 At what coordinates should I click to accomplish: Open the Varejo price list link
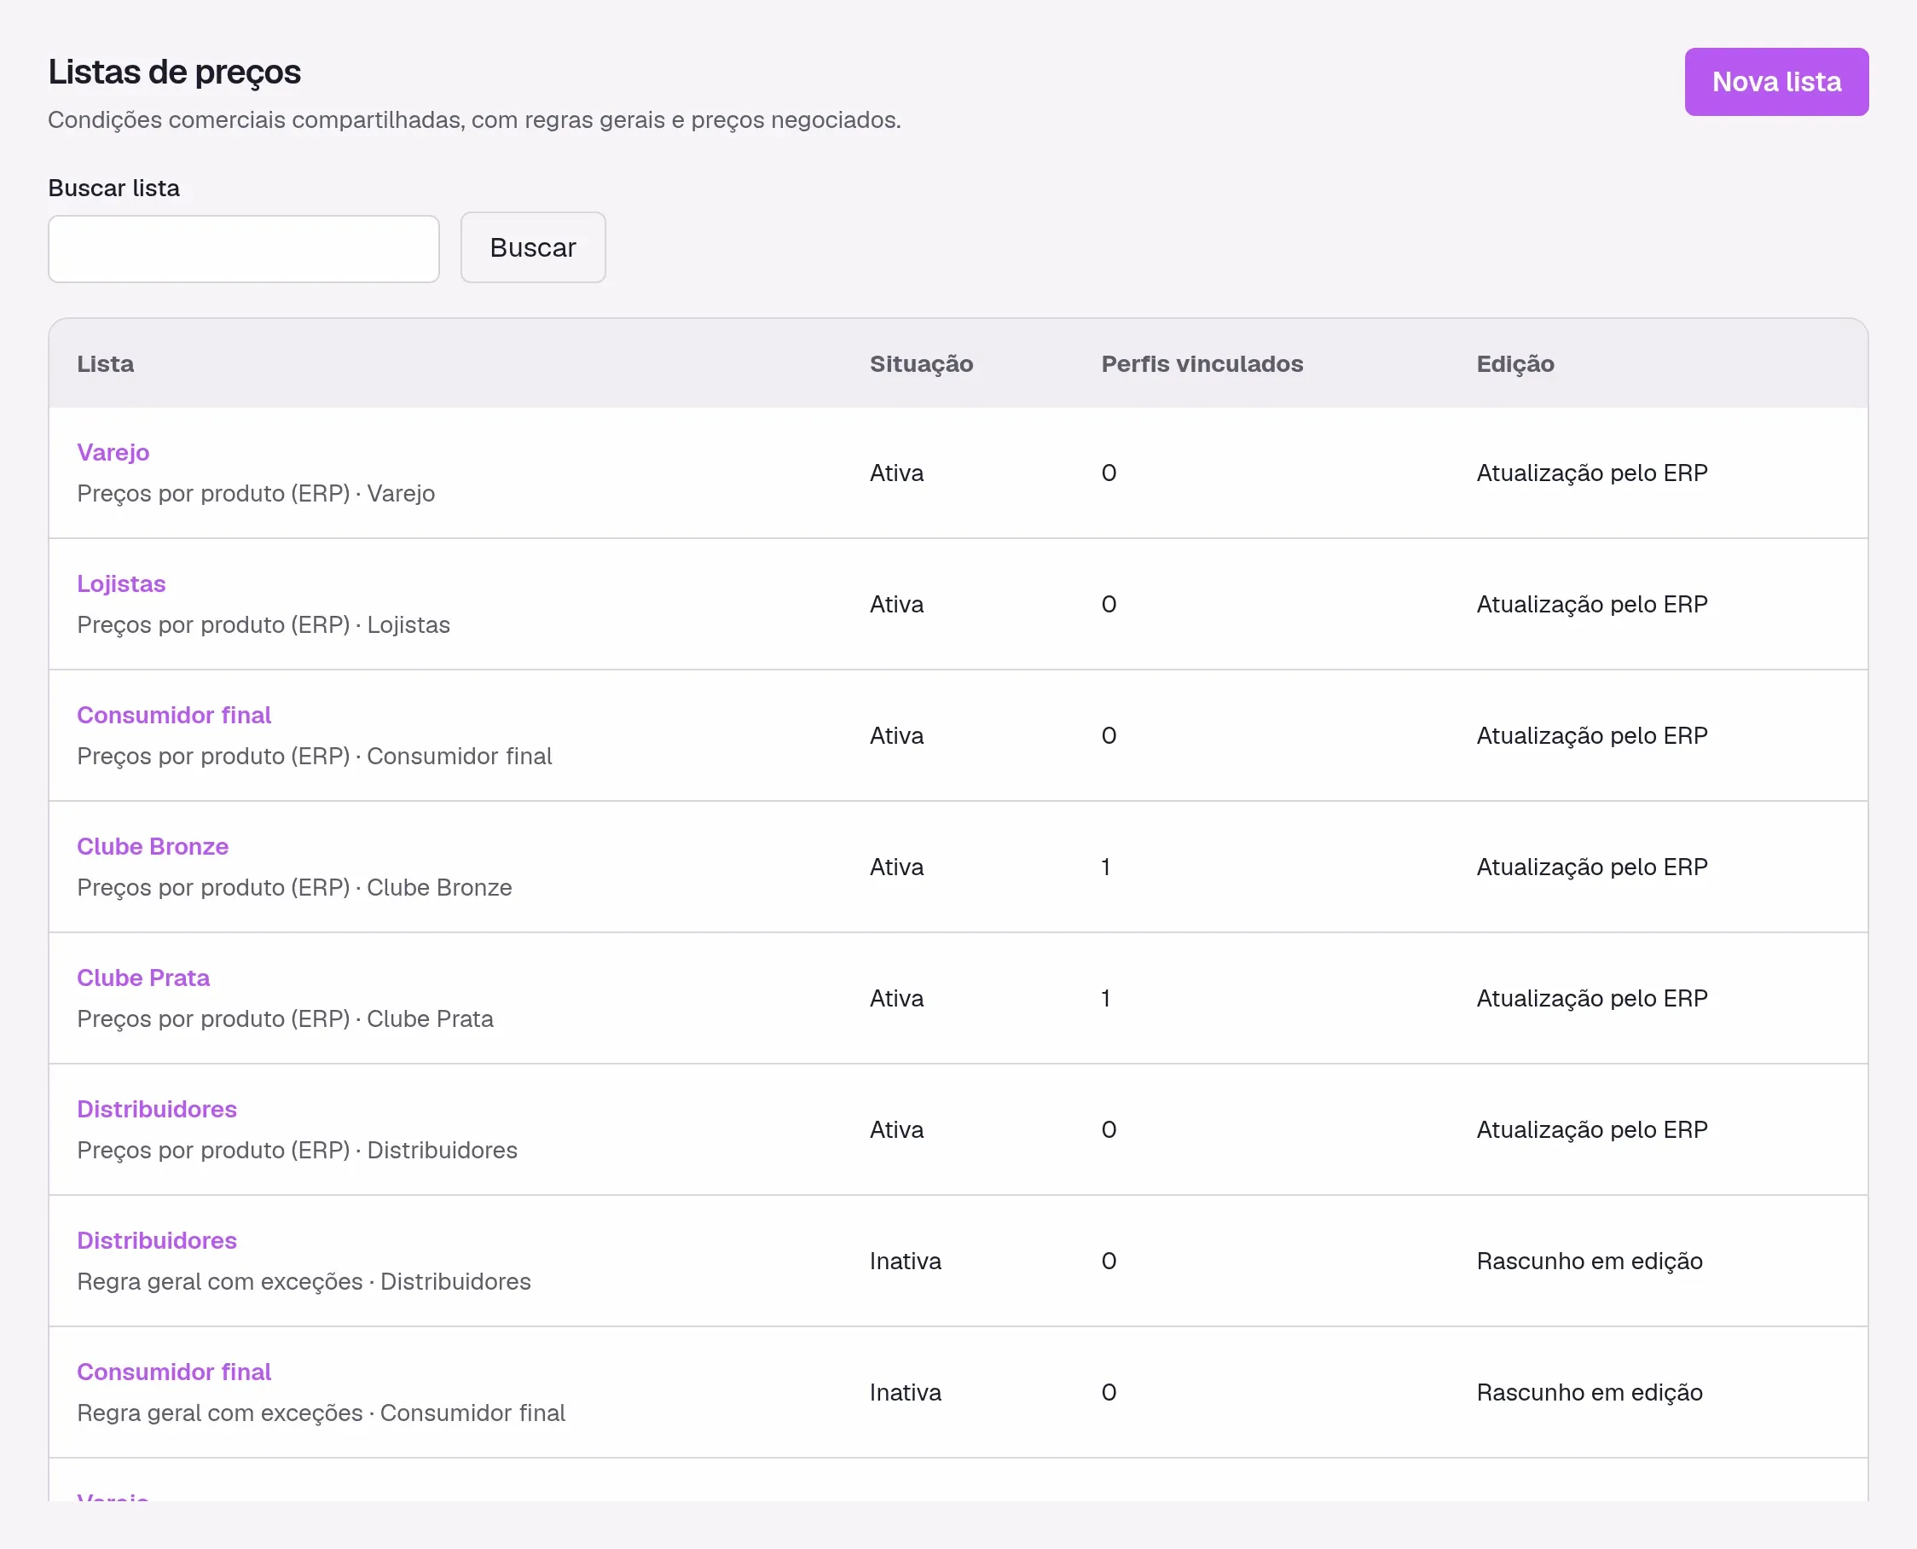(x=113, y=452)
